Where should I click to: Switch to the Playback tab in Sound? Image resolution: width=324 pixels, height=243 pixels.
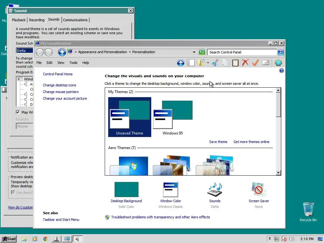pyautogui.click(x=19, y=20)
